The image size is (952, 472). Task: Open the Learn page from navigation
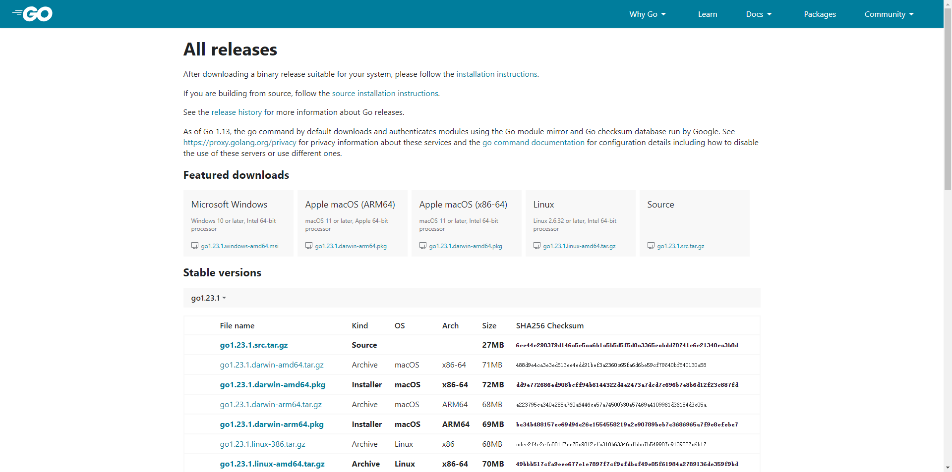(707, 14)
